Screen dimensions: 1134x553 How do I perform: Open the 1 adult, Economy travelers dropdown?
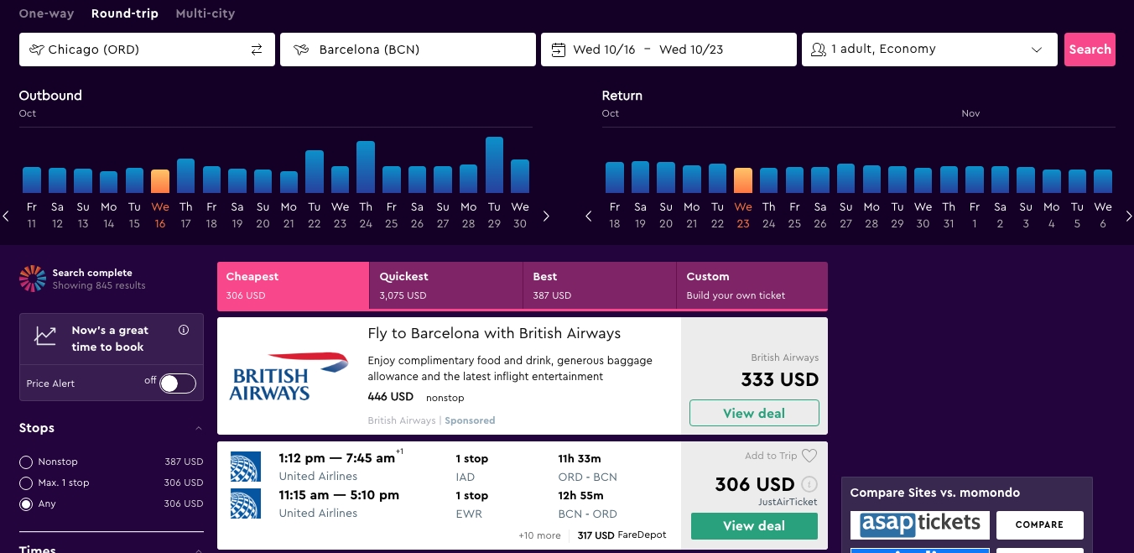coord(929,50)
